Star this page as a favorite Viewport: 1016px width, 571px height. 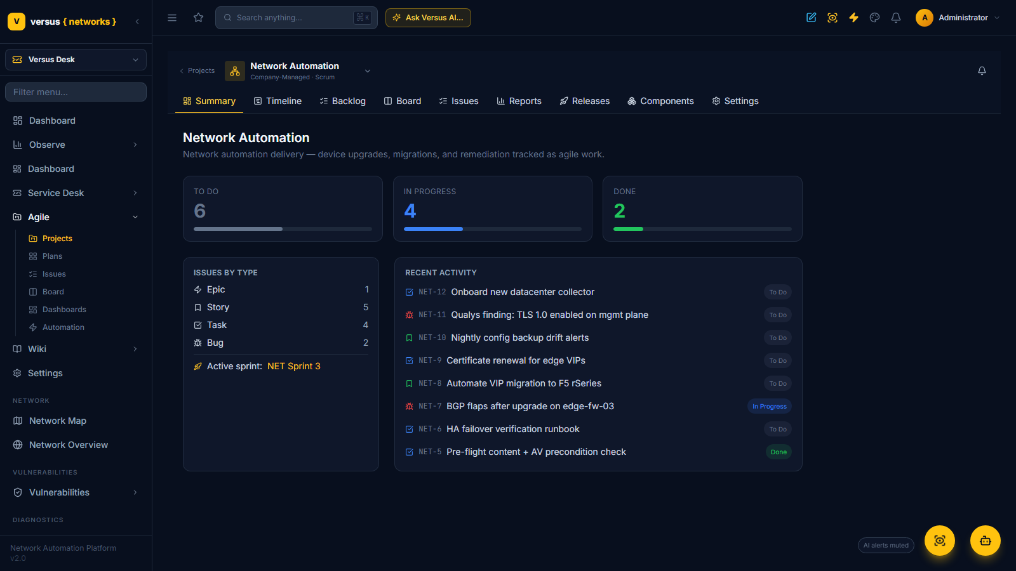point(199,18)
